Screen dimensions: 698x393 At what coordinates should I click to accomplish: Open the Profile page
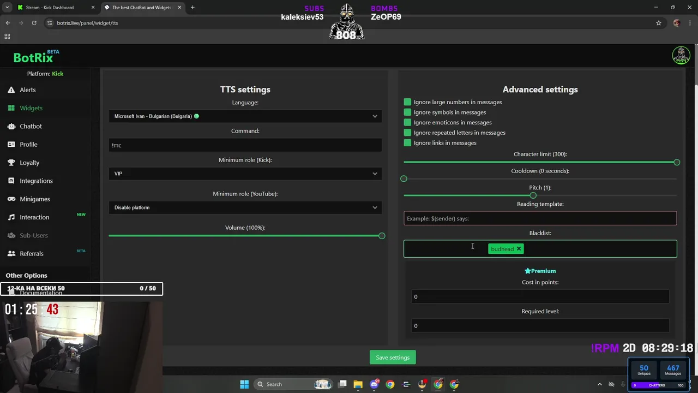[28, 144]
